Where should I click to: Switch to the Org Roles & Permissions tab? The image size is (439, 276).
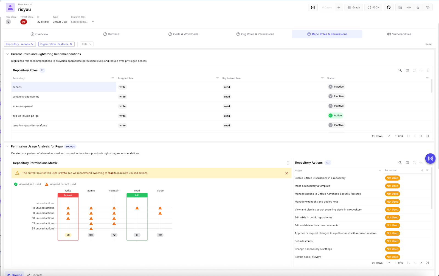click(255, 34)
